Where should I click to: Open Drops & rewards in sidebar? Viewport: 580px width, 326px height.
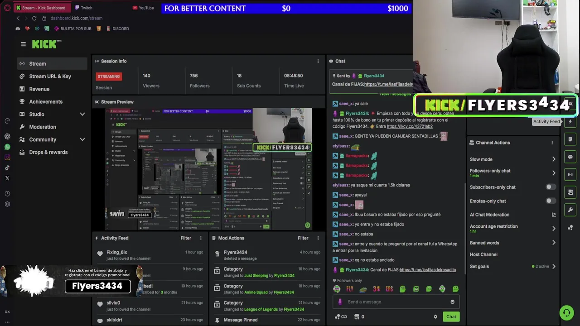[x=52, y=153]
